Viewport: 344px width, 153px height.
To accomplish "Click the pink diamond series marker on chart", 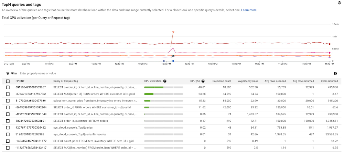I will pos(330,53).
